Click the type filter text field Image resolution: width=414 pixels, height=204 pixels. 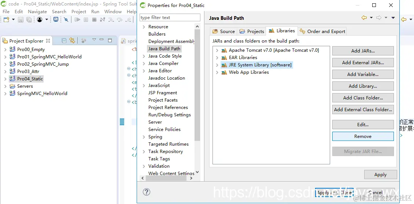[x=170, y=18]
